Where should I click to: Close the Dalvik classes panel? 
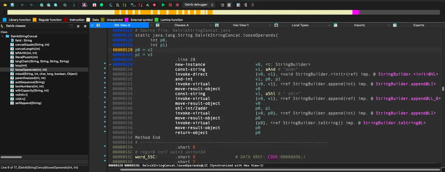coord(85,26)
